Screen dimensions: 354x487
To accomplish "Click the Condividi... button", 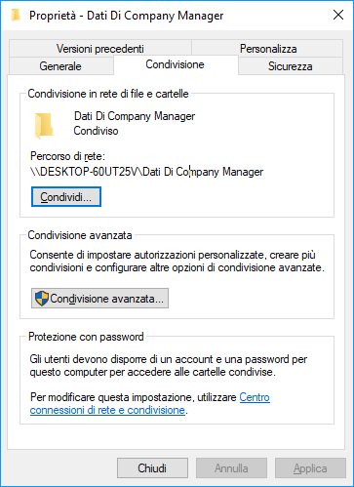I will click(66, 197).
